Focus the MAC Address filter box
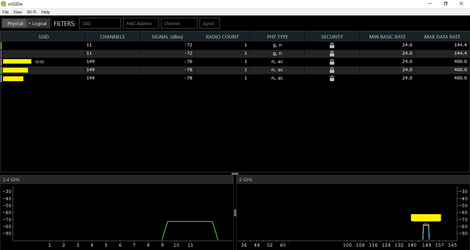Viewport: 470px width, 250px height. 141,23
